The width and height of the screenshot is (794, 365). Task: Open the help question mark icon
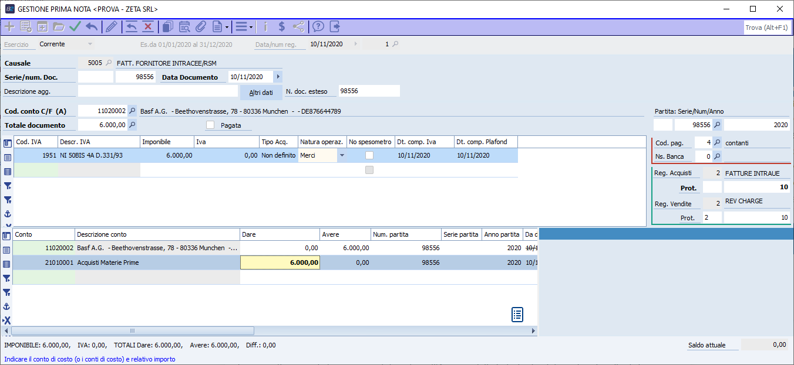point(318,26)
